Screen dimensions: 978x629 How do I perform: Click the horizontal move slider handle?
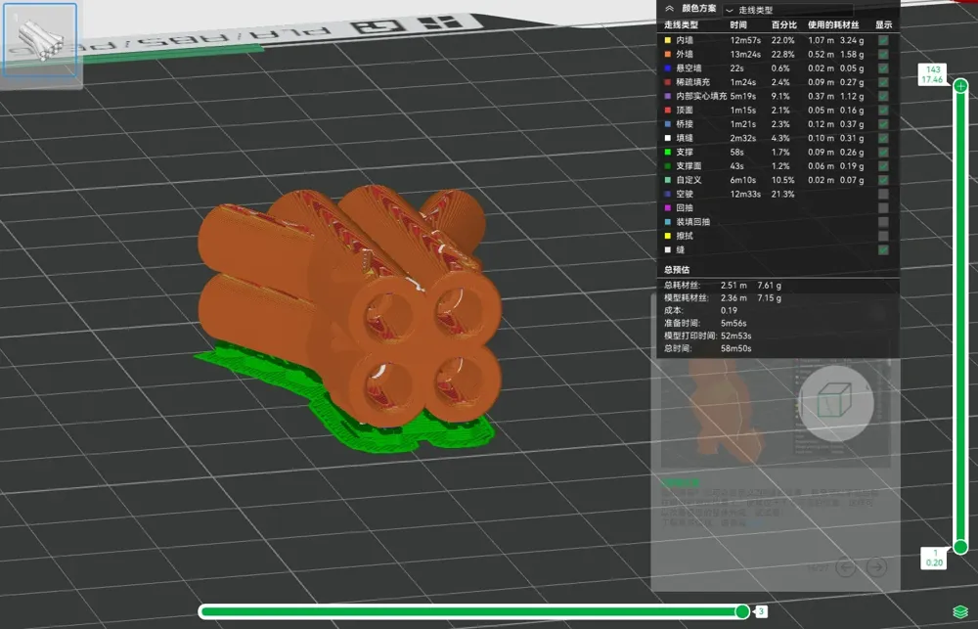742,611
